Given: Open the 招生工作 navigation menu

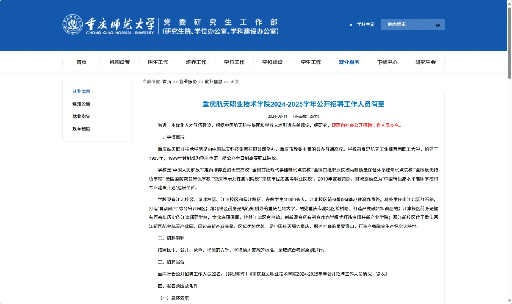Looking at the screenshot, I should pyautogui.click(x=158, y=62).
